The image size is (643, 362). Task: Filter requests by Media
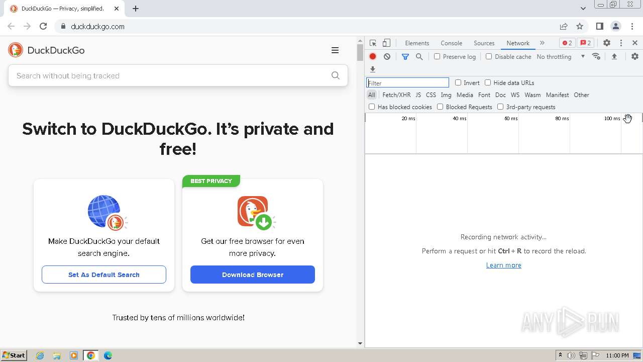465,95
